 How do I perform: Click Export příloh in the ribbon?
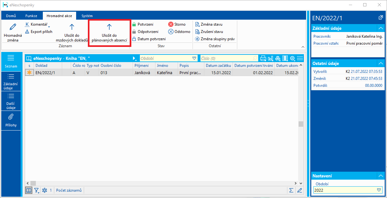pos(38,32)
